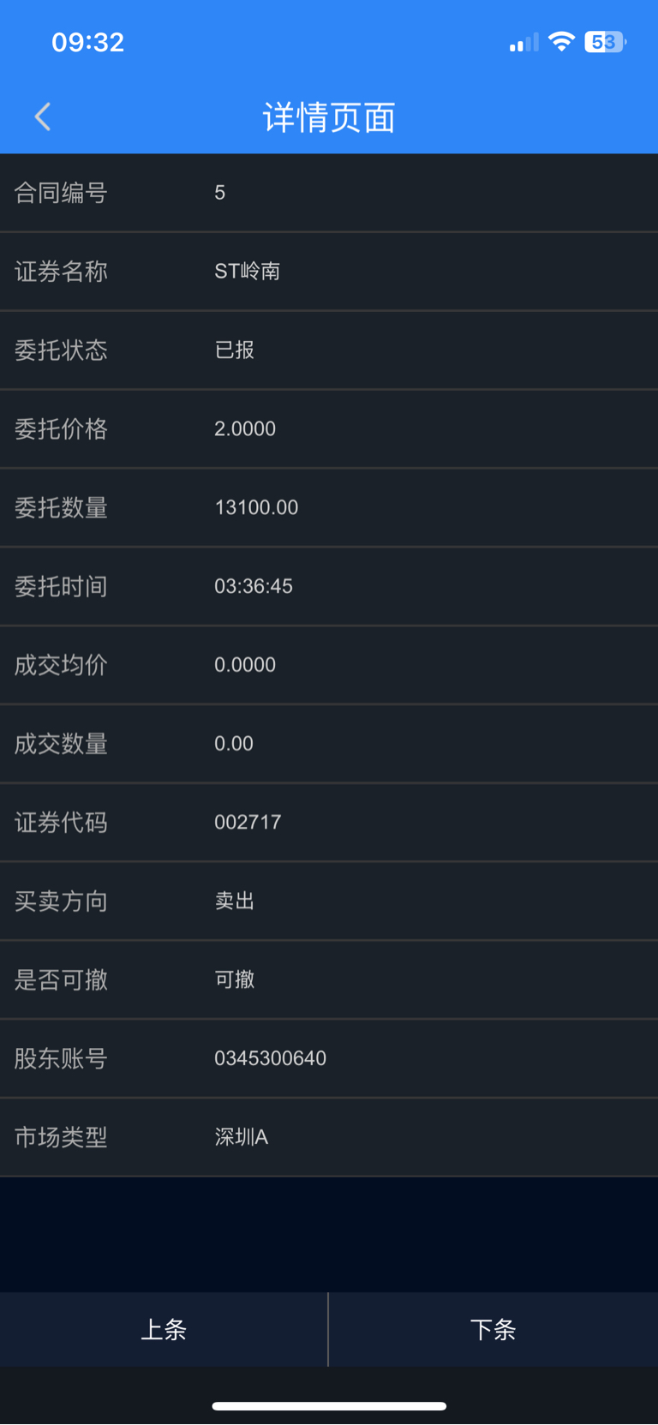Viewport: 658px width, 1425px height.
Task: Tap the 证券代码 002717 value
Action: coord(248,823)
